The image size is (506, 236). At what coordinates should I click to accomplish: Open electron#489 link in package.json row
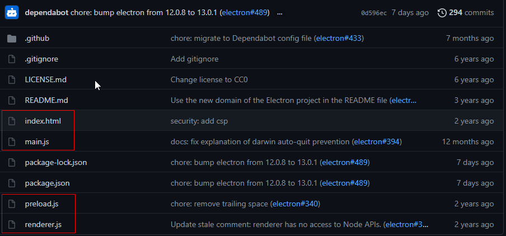(345, 183)
